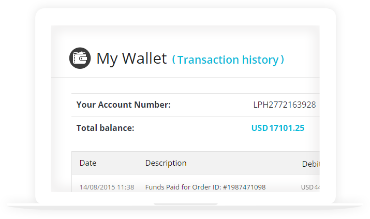Click the USD 17101.25 balance amount

(x=278, y=128)
